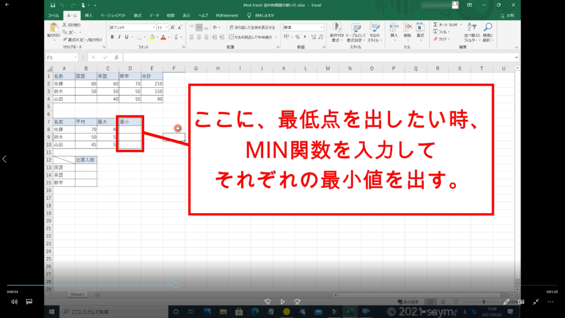The image size is (565, 318).
Task: Open the font name dropdown
Action: tap(153, 27)
